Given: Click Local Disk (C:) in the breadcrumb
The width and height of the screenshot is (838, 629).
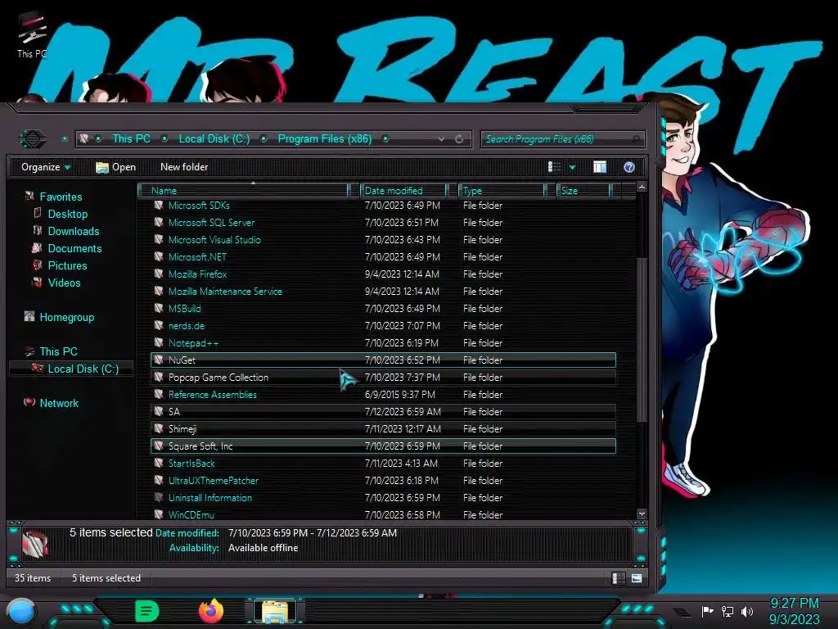Looking at the screenshot, I should click(x=214, y=138).
